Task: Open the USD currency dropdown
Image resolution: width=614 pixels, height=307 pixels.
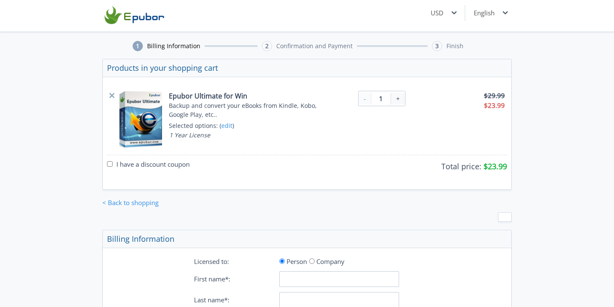Action: tap(443, 13)
